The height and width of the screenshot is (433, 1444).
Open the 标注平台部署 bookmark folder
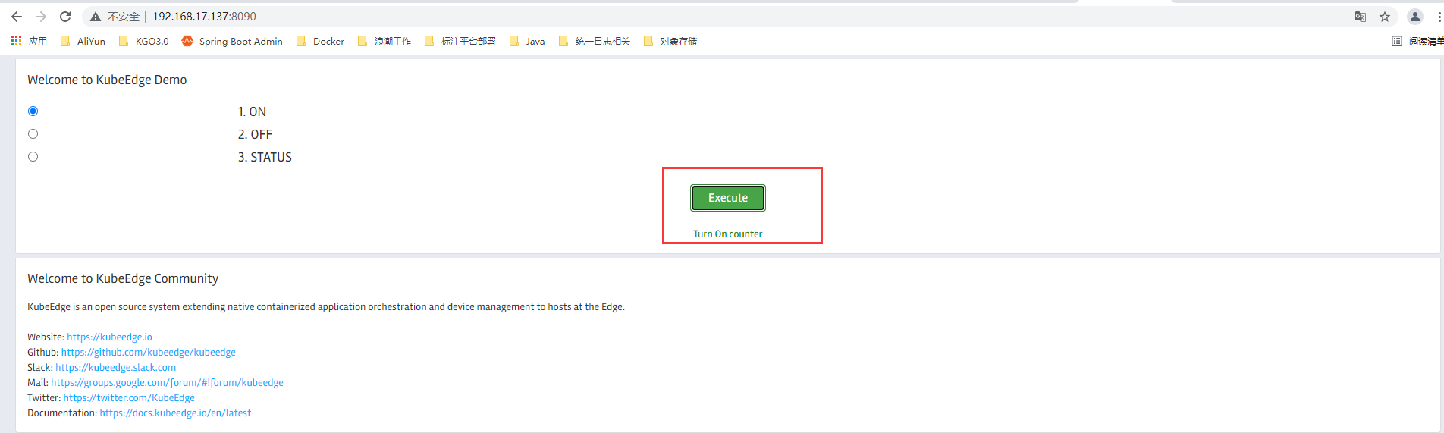pyautogui.click(x=460, y=41)
